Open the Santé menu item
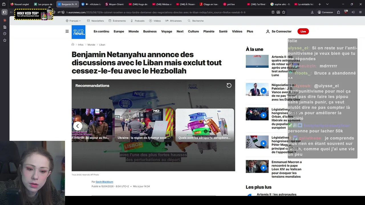The image size is (365, 205). (x=223, y=31)
